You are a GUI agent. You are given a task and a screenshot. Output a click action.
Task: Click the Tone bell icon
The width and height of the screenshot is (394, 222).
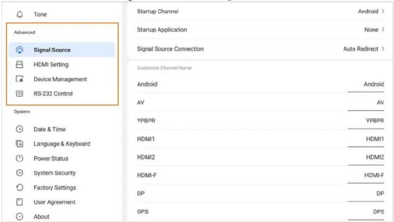[20, 14]
